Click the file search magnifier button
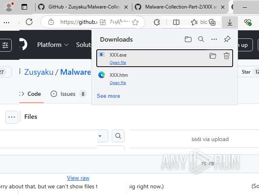This screenshot has width=259, height=194. [x=118, y=136]
